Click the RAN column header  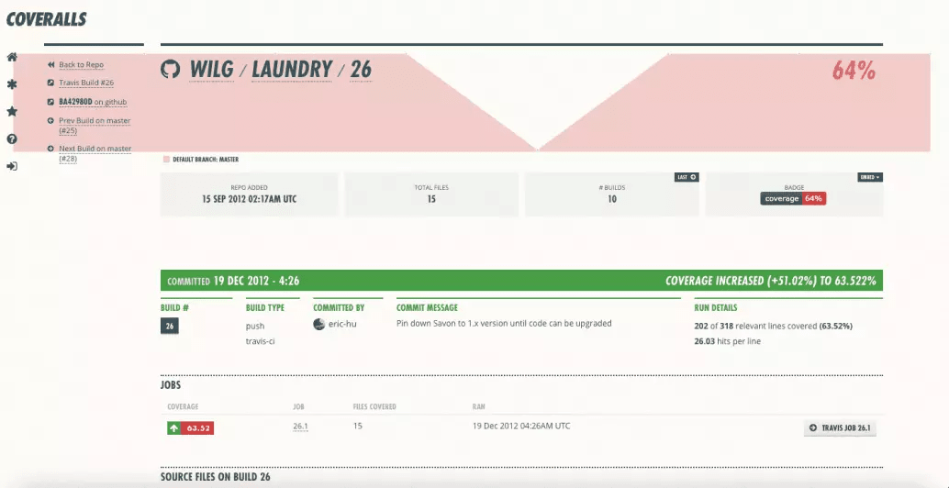478,406
